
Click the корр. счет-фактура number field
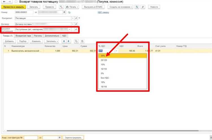point(31,137)
